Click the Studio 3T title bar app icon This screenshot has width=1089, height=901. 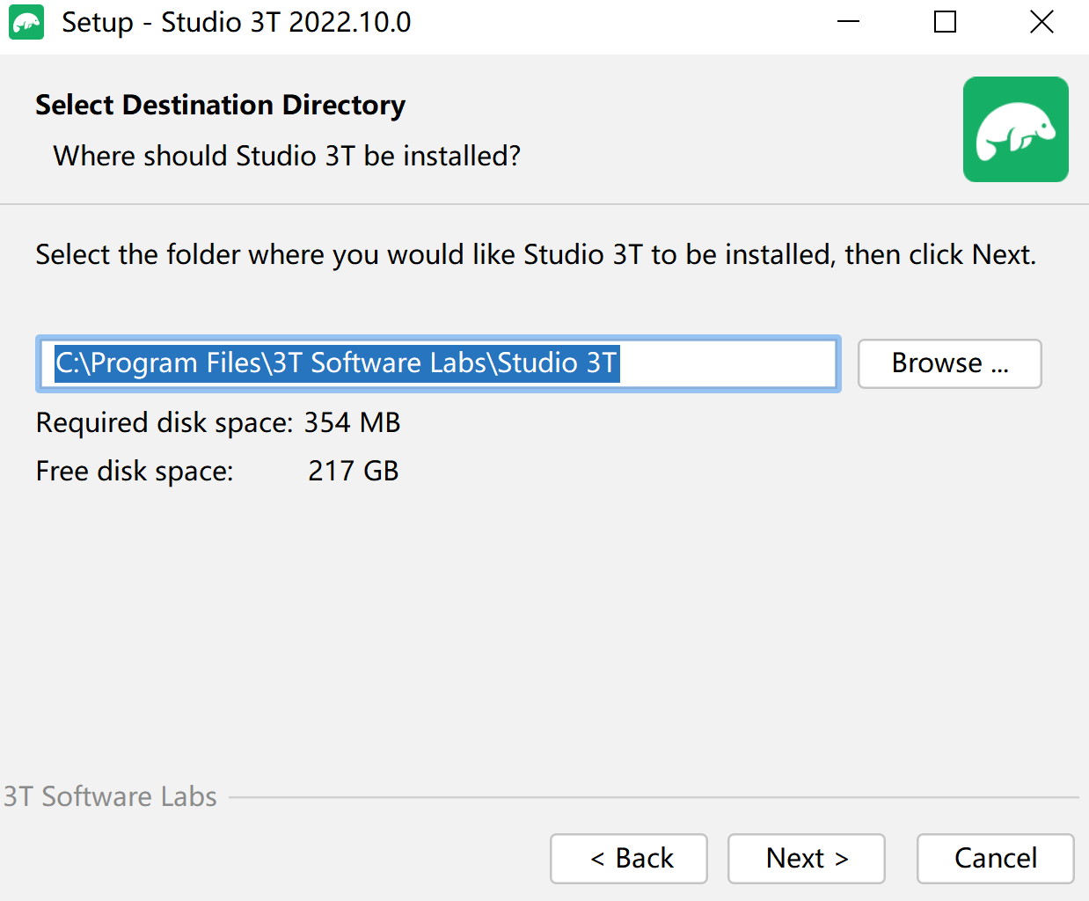pyautogui.click(x=26, y=23)
